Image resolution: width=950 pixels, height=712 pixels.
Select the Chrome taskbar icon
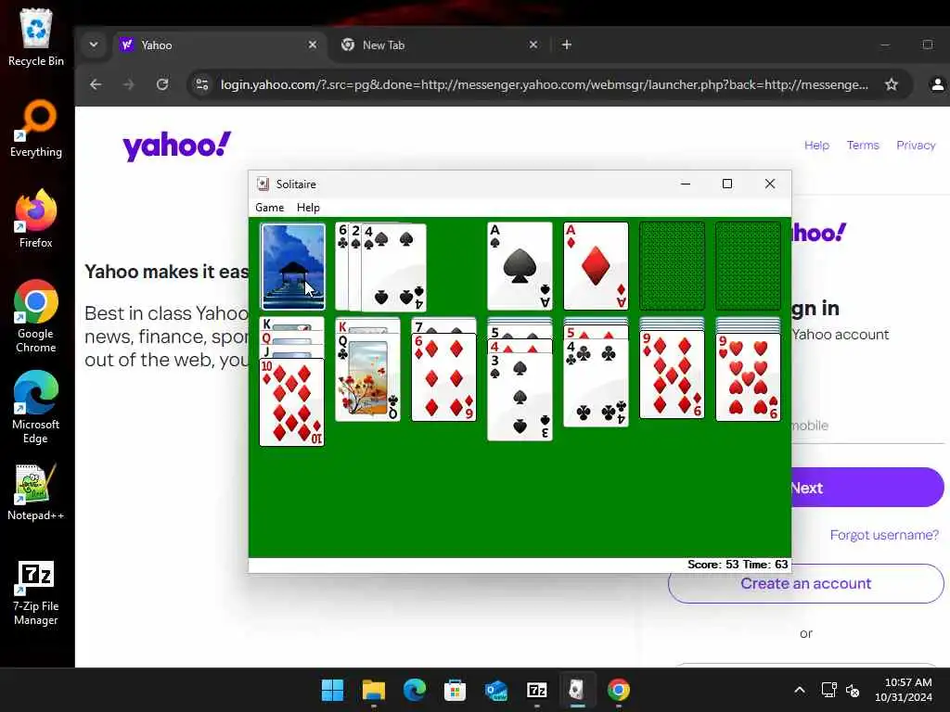point(619,690)
